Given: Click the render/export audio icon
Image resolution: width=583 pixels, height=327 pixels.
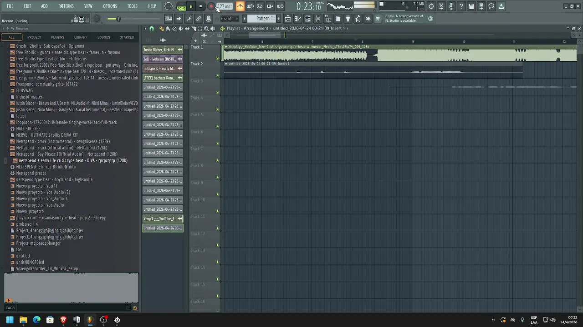Looking at the screenshot, I should coord(481,6).
